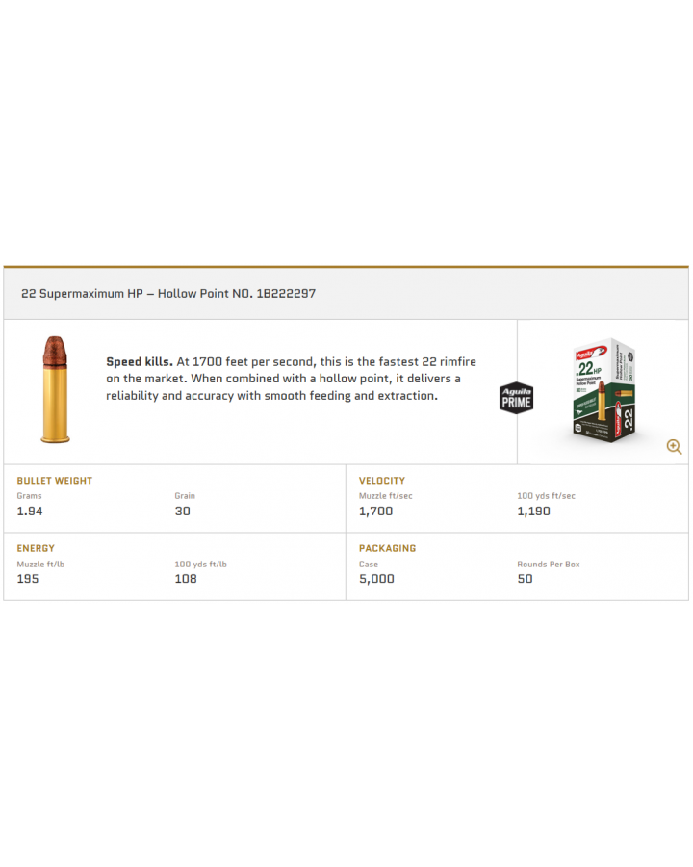
Task: Select the 108 energy at 100 yds
Action: (x=186, y=578)
